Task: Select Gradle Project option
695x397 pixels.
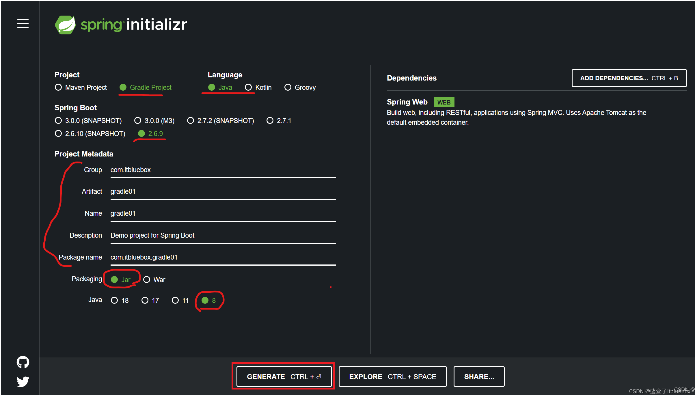Action: (x=146, y=87)
